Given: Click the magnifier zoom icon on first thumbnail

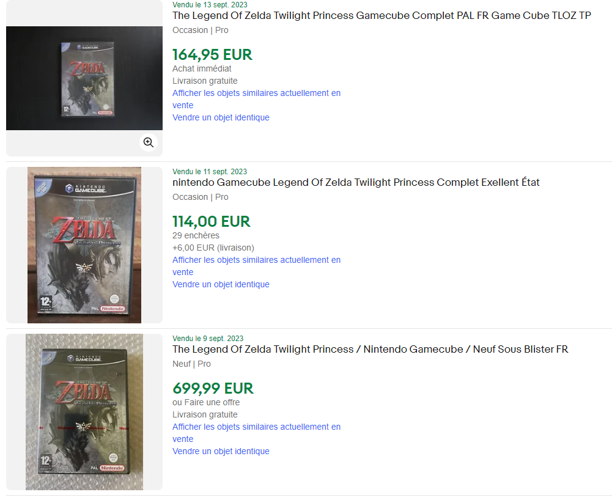Looking at the screenshot, I should tap(149, 142).
